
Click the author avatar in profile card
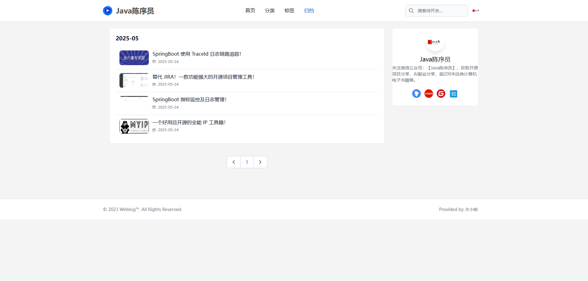click(435, 42)
